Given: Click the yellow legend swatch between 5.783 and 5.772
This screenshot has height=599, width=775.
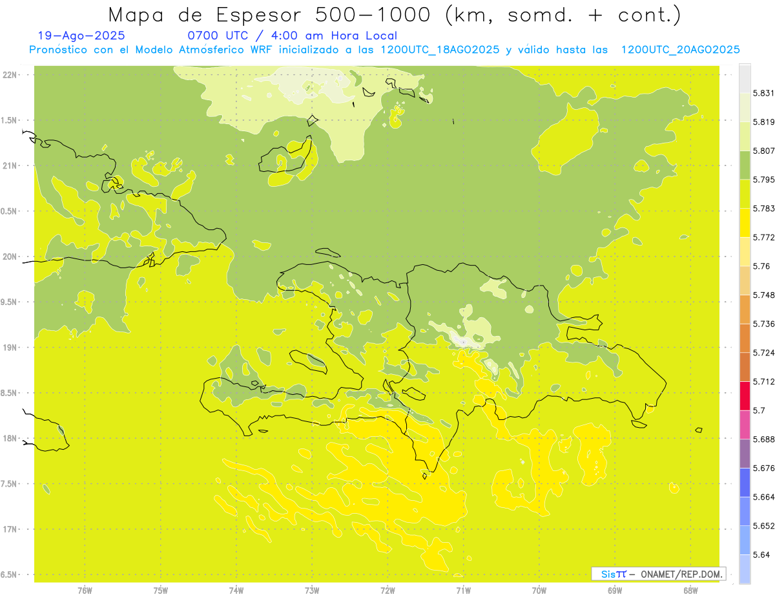Looking at the screenshot, I should (745, 222).
